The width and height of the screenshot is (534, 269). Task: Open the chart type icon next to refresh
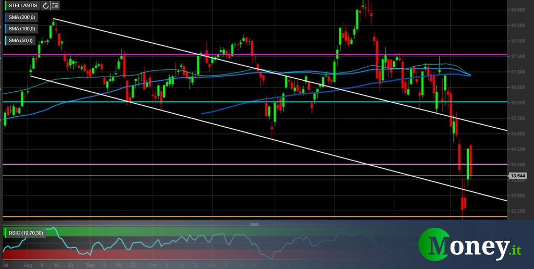click(x=55, y=5)
